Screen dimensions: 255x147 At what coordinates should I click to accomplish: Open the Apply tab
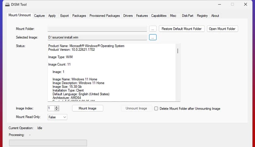click(x=52, y=16)
